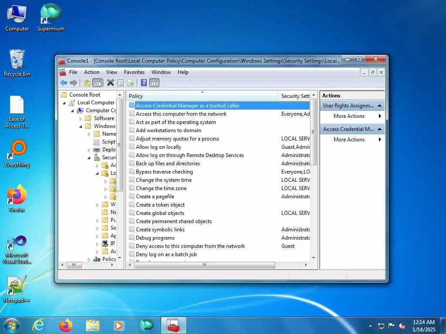The width and height of the screenshot is (446, 334).
Task: Open Properties from the toolbar
Action: pos(121,83)
